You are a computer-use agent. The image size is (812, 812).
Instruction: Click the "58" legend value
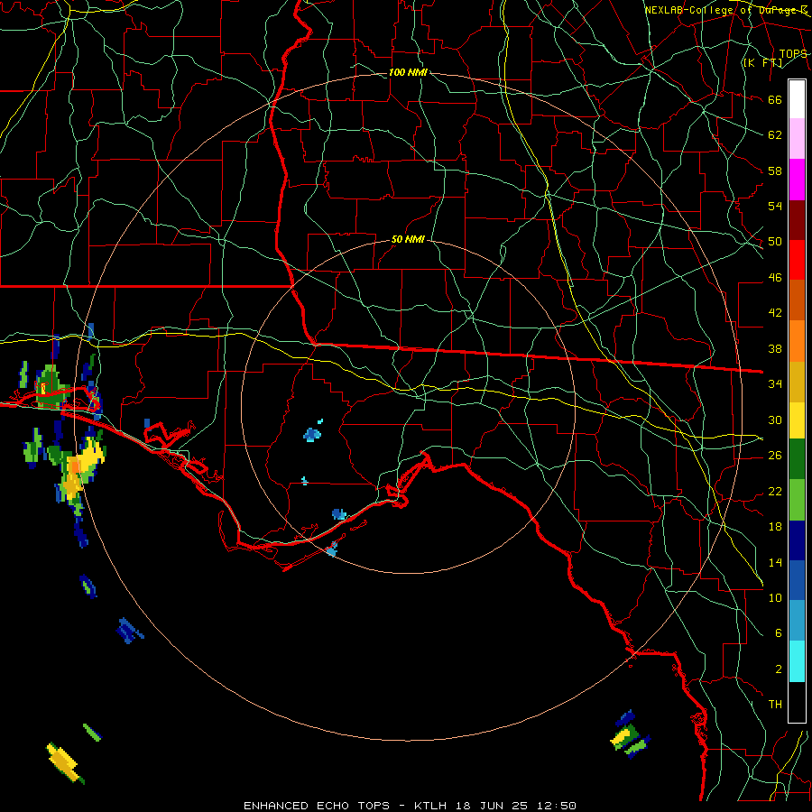(775, 171)
